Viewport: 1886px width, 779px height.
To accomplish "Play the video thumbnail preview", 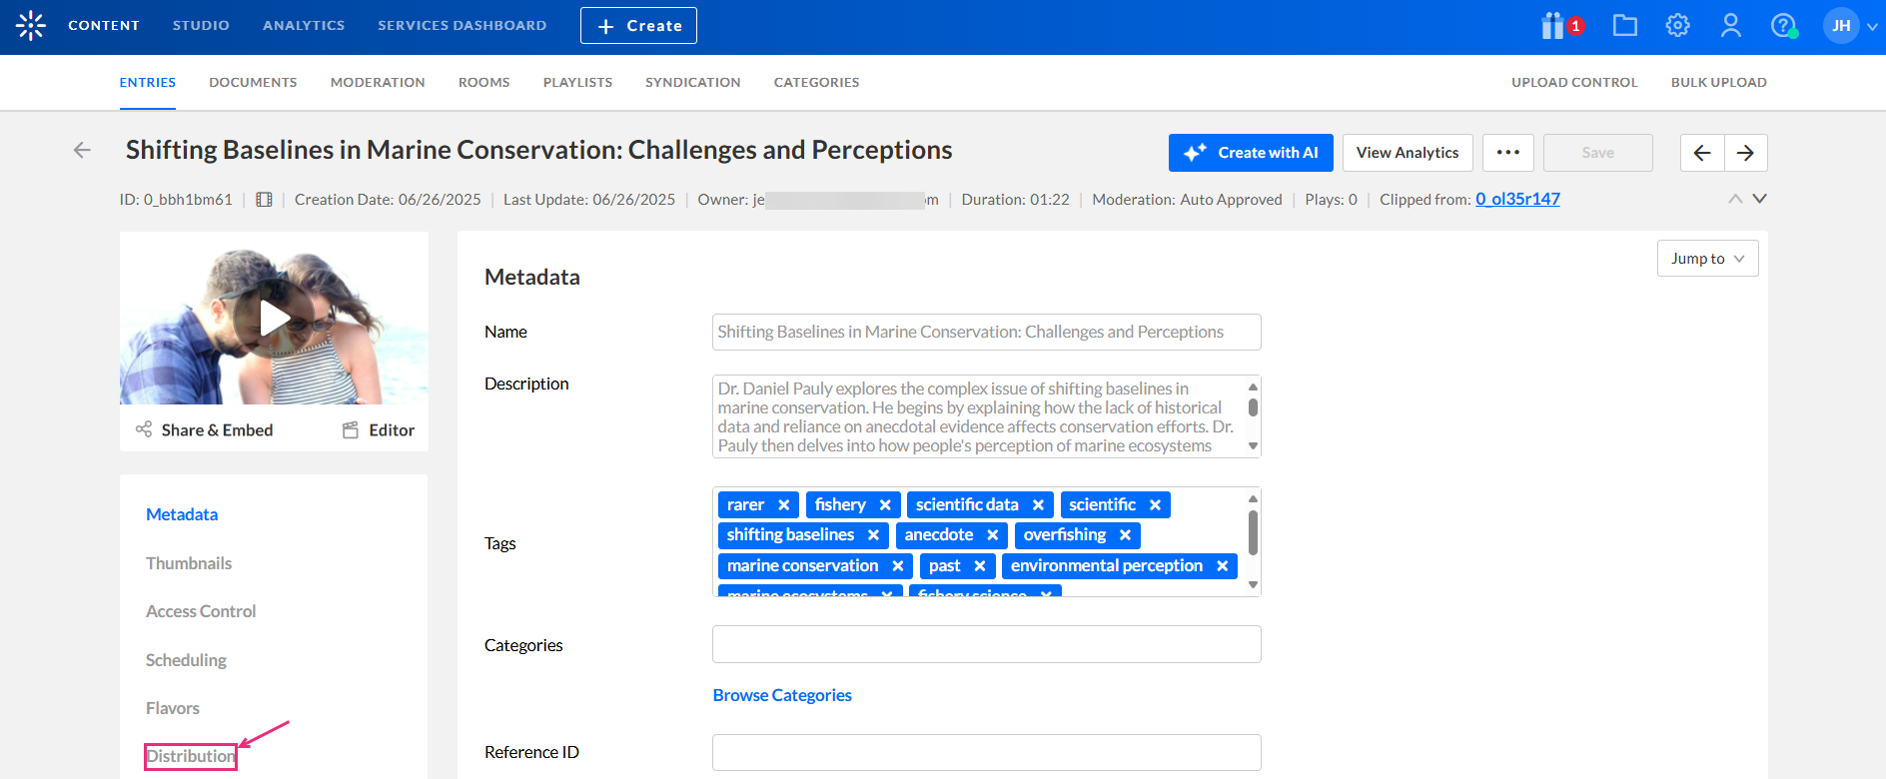I will [x=274, y=319].
